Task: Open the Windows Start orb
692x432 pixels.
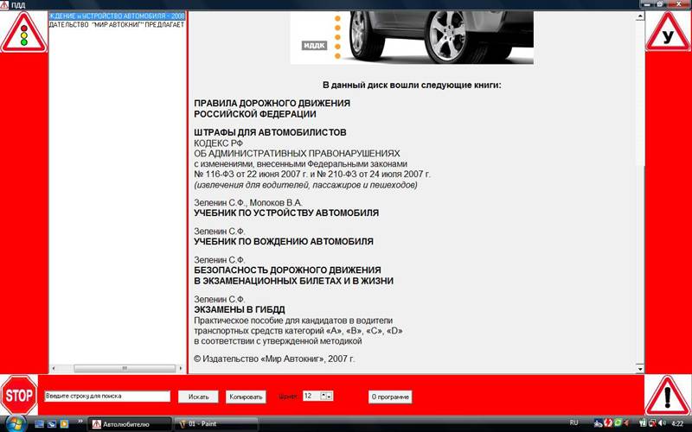Action: coord(16,423)
